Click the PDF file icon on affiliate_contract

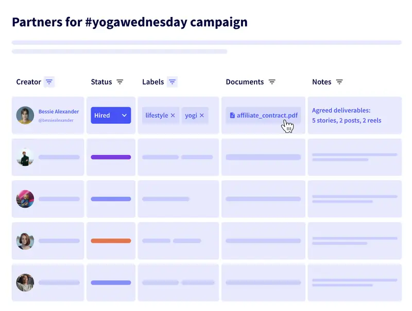pos(232,116)
